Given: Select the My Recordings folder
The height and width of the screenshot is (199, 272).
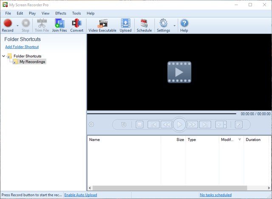Looking at the screenshot, I should 32,62.
